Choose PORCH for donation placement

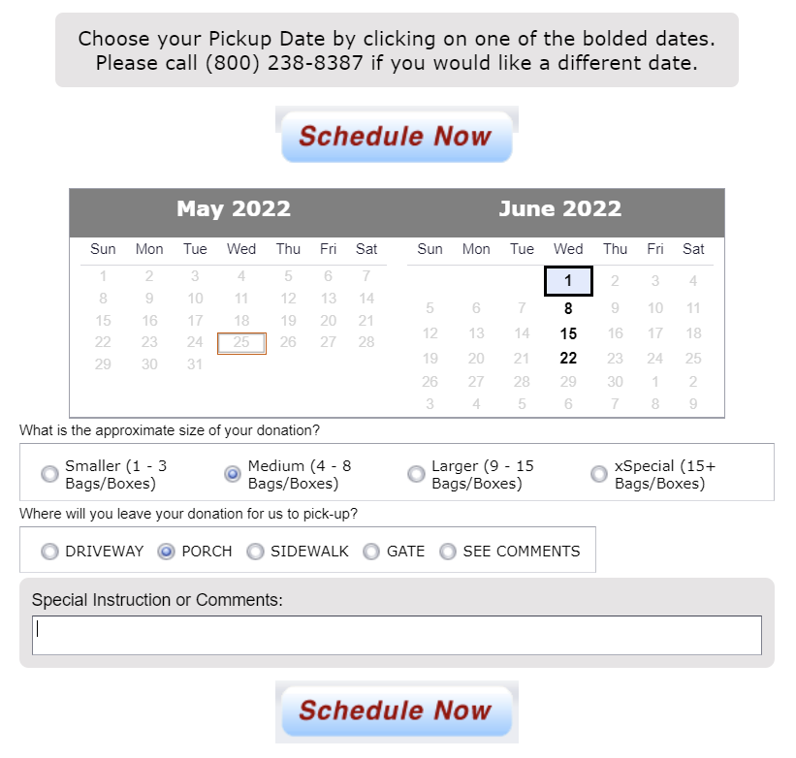click(167, 551)
